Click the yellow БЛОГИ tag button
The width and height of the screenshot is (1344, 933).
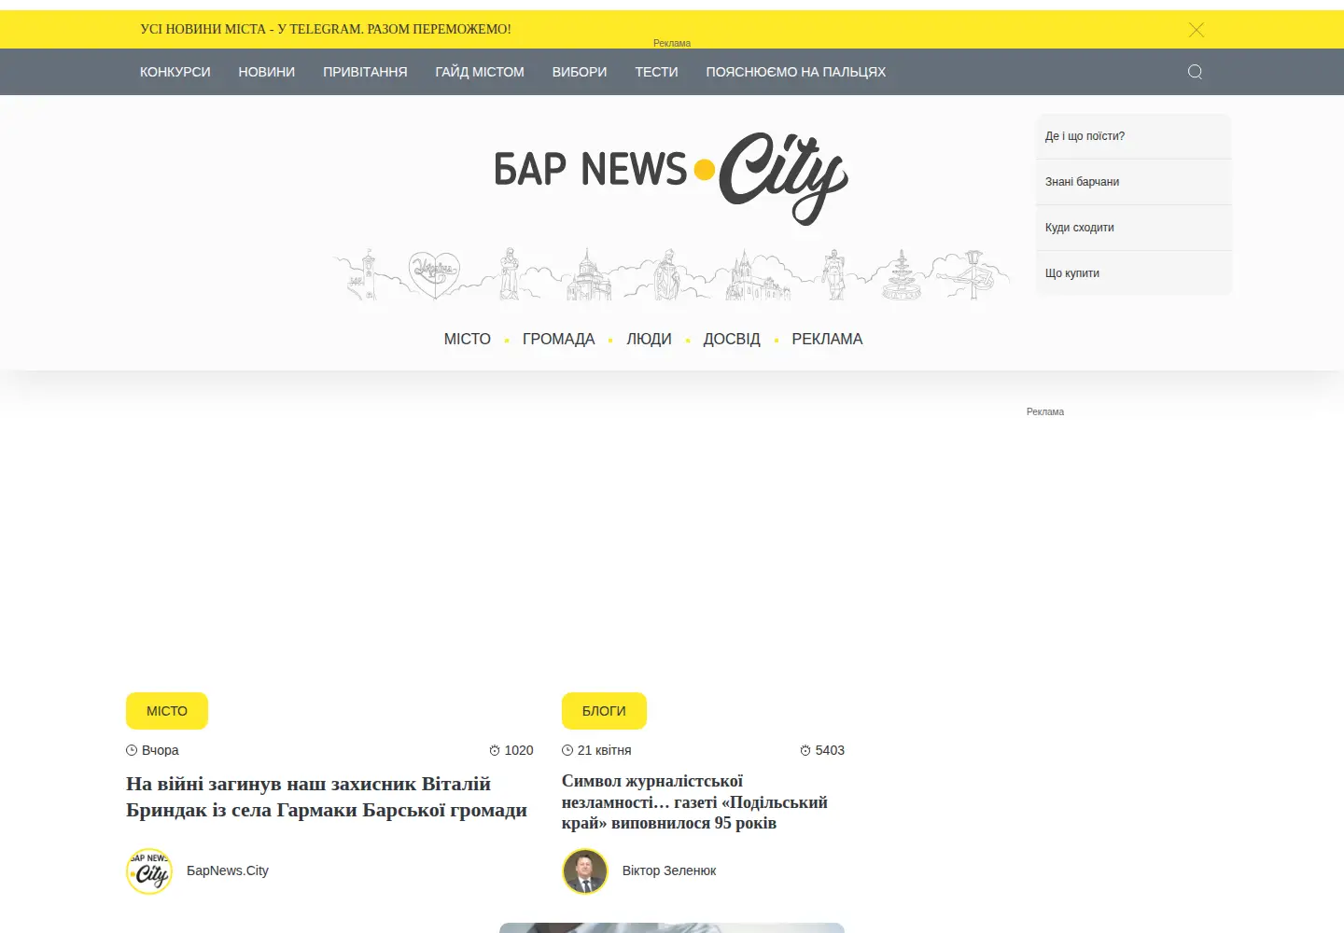604,711
